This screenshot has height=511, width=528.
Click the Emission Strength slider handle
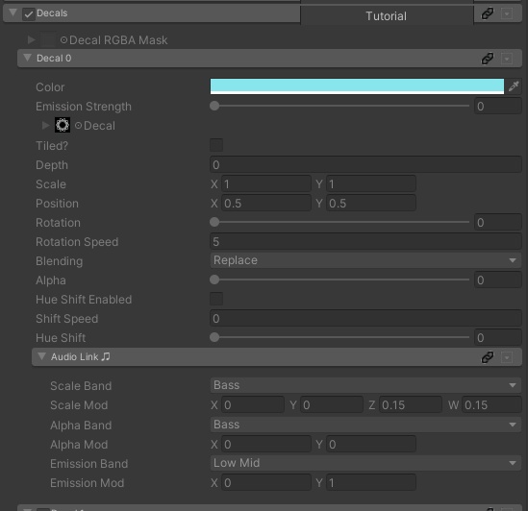coord(214,106)
